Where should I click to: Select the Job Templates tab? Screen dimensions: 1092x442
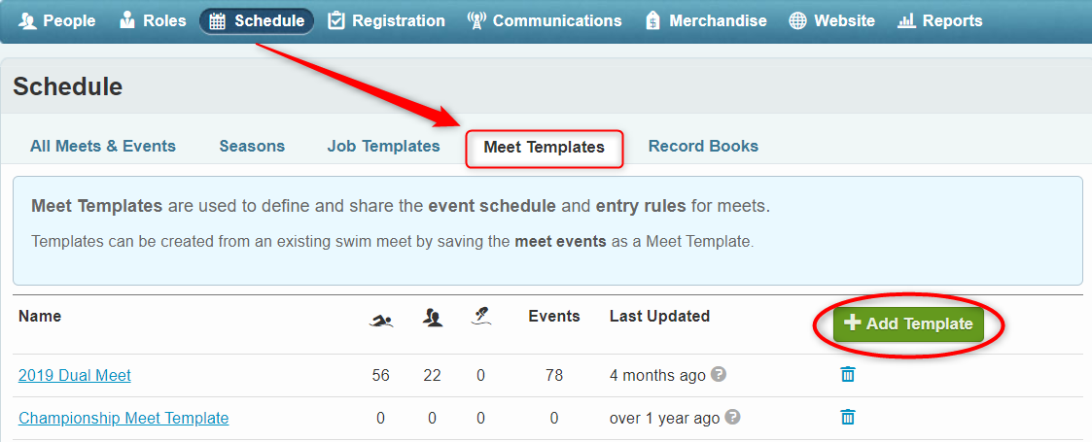(x=383, y=147)
